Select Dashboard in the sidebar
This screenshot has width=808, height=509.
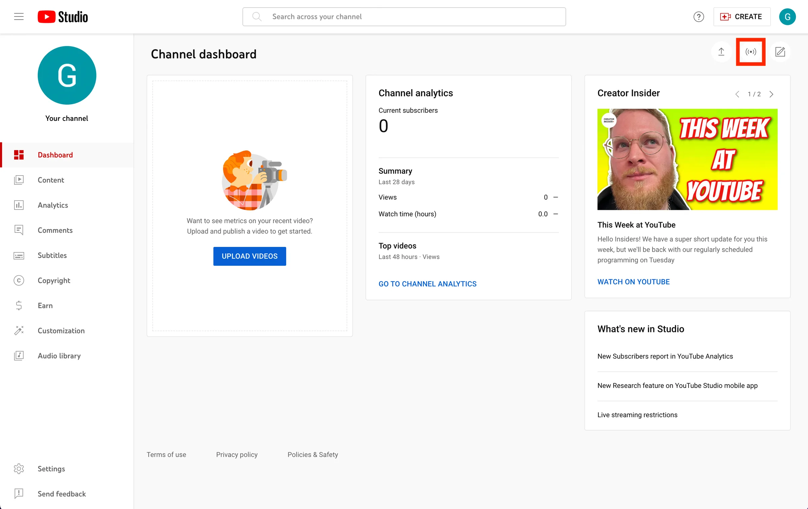point(67,155)
